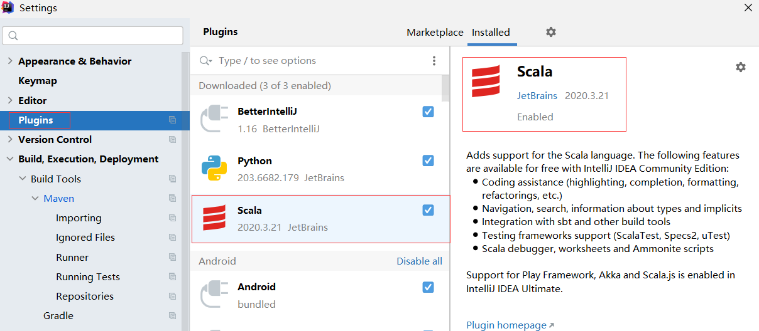Click the large Scala logo in details panel
Screen dimensions: 759x331
coord(486,81)
